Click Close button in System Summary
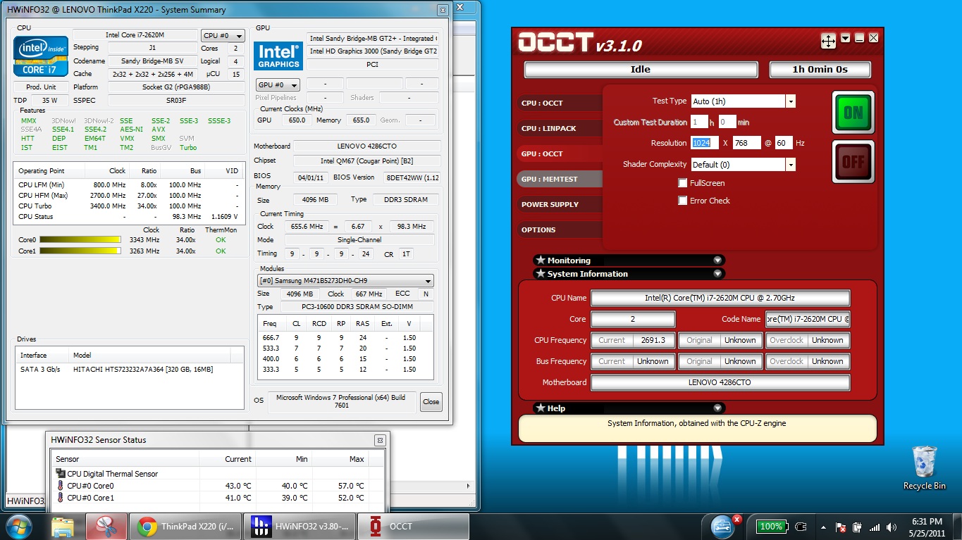 431,402
